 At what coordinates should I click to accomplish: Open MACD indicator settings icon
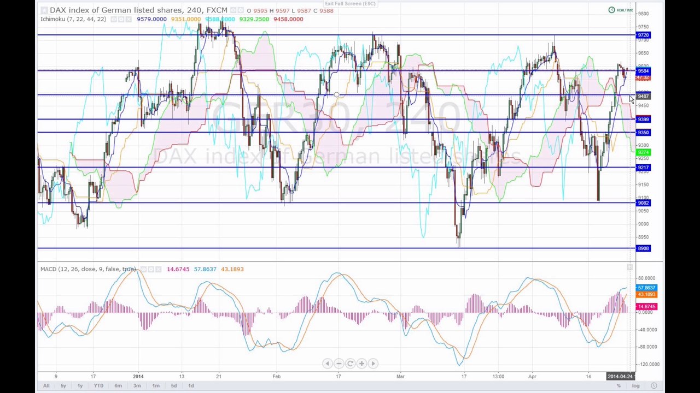[x=151, y=269]
